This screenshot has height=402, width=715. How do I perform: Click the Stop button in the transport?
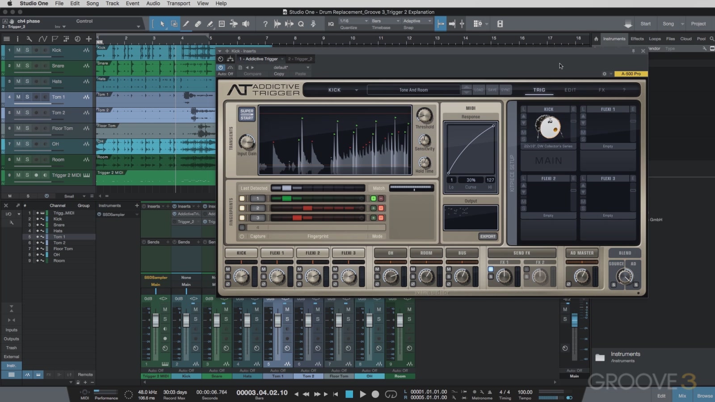tap(349, 394)
